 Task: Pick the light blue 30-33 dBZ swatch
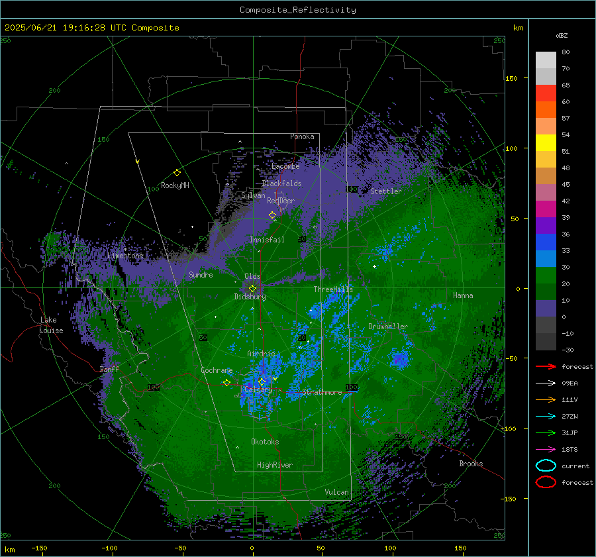pyautogui.click(x=546, y=258)
